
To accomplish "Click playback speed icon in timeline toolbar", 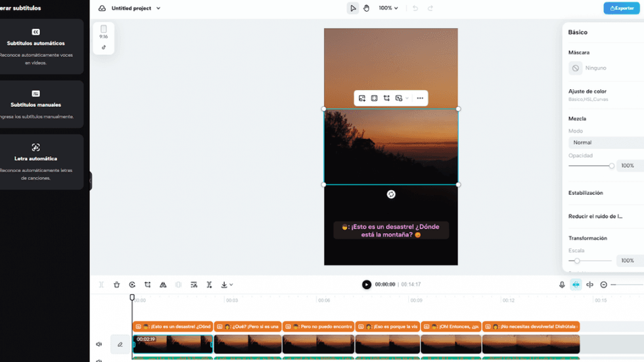I will click(x=132, y=285).
